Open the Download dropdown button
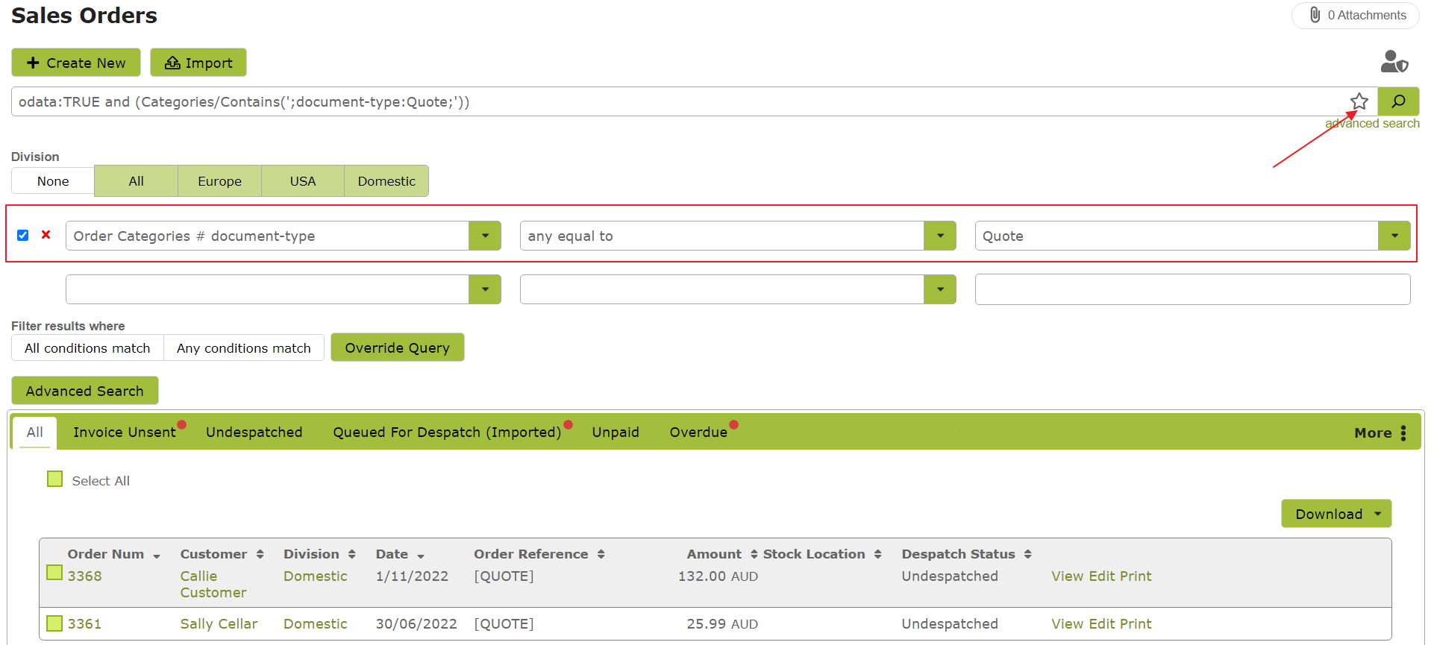Image resolution: width=1434 pixels, height=645 pixels. 1336,514
